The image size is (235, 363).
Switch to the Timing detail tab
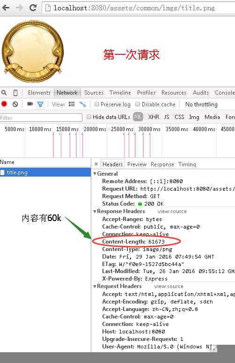(x=187, y=164)
